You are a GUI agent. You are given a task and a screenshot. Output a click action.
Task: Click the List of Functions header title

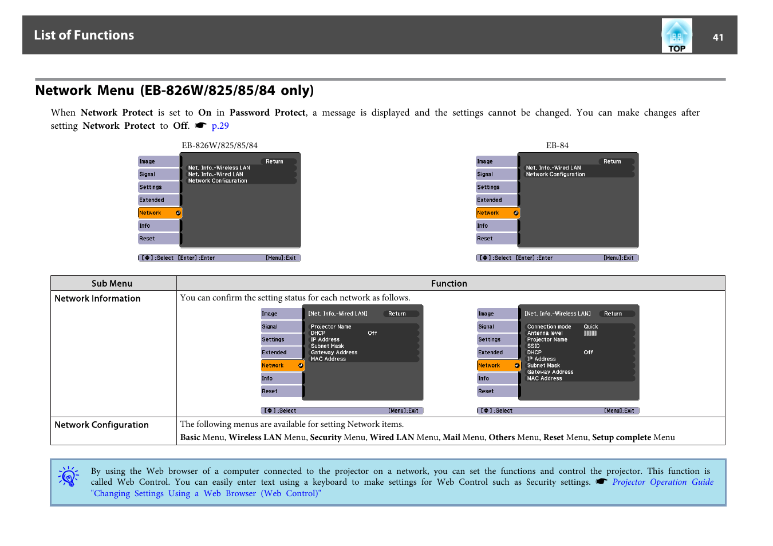tap(84, 35)
